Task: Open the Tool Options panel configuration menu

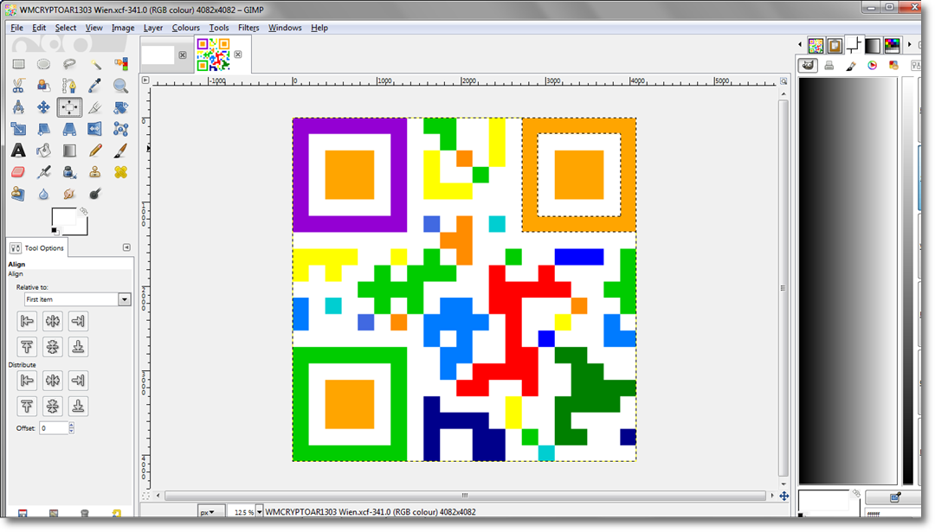Action: point(126,247)
